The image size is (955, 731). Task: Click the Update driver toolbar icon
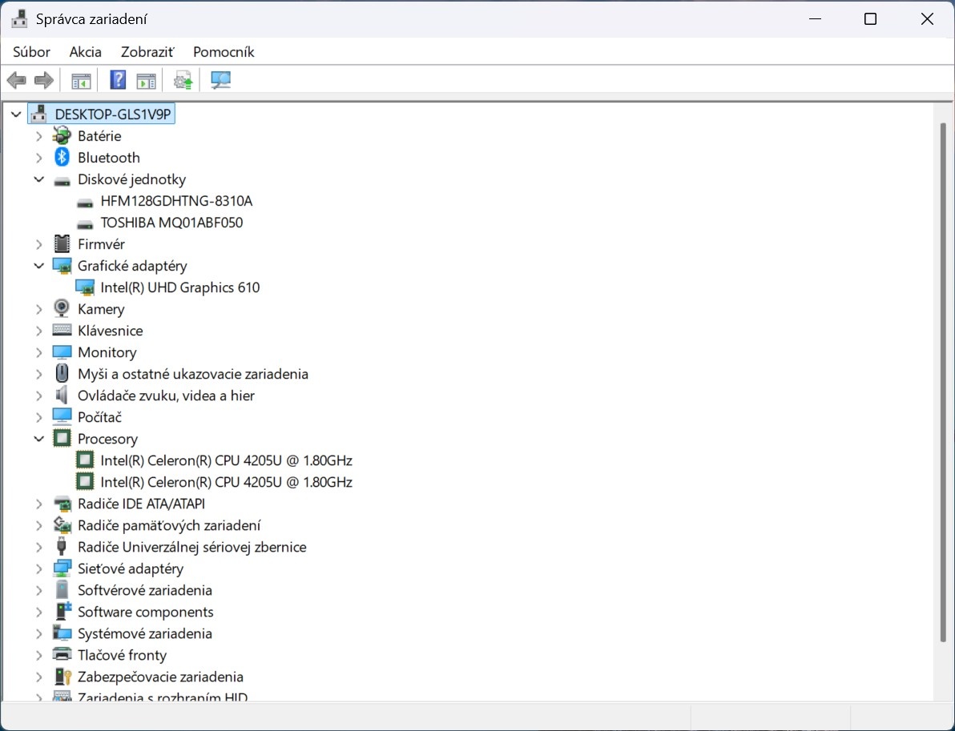tap(182, 79)
